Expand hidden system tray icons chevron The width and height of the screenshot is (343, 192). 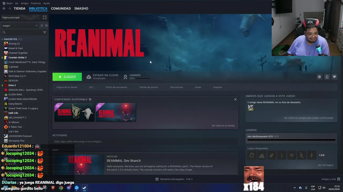(295, 188)
